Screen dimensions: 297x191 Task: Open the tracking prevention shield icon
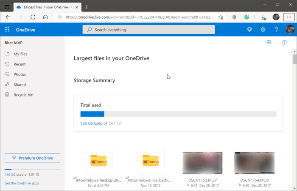[x=234, y=17]
